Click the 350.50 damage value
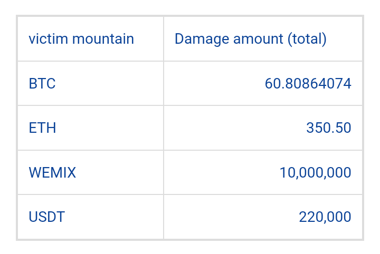Image resolution: width=380 pixels, height=254 pixels. tap(329, 128)
